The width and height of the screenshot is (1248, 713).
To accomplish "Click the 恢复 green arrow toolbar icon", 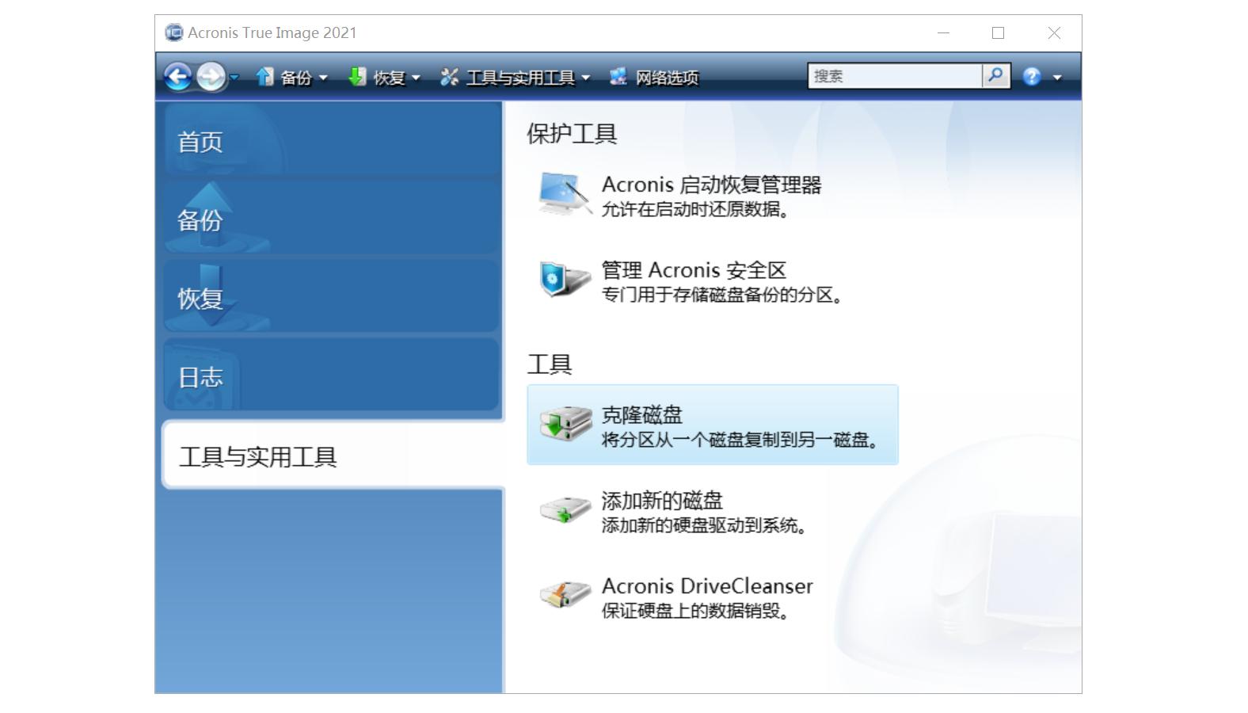I will (x=357, y=77).
